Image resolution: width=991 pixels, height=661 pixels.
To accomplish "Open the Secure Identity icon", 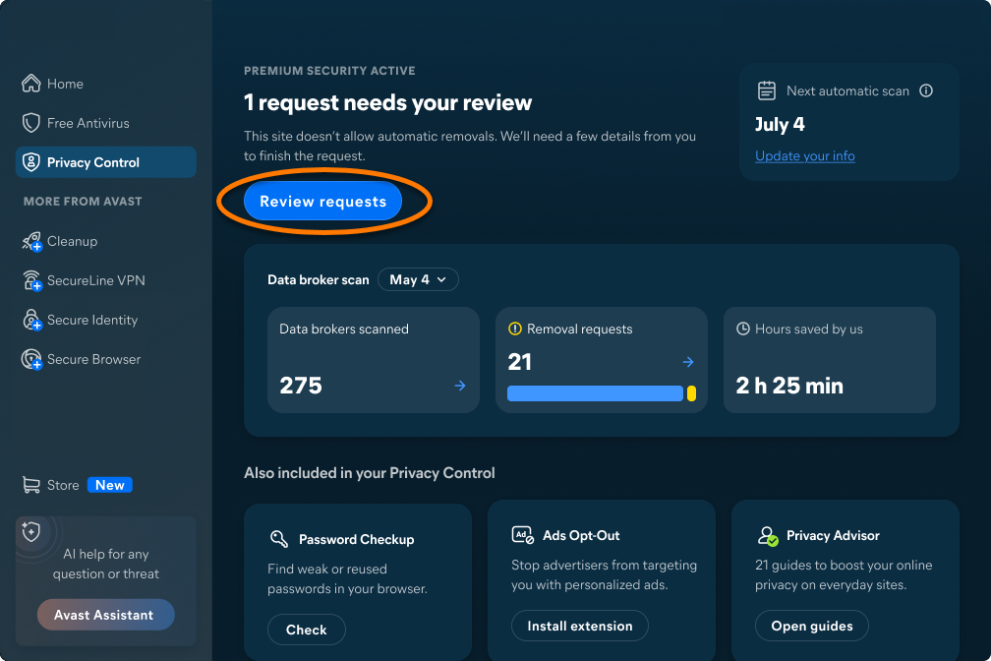I will coord(31,320).
